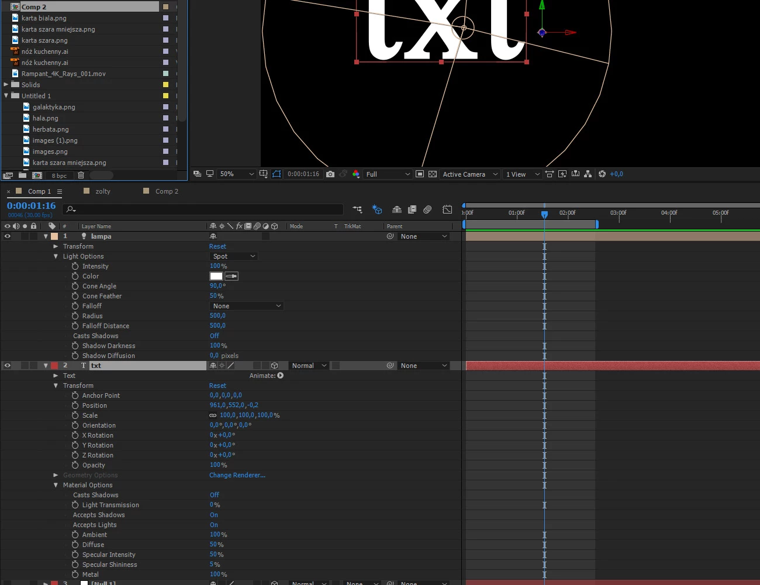Screen dimensions: 760x585
Task: Open the Falloff None dropdown
Action: coord(246,306)
